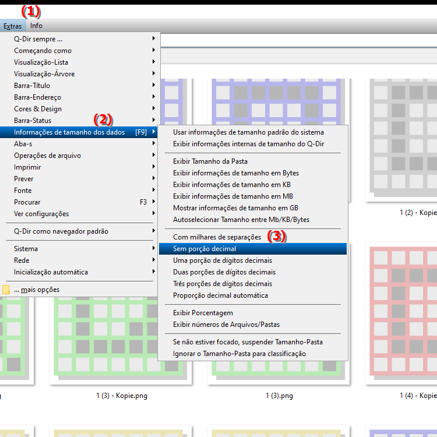Toggle 'Se não estiver focado, suspender Tamanho-Pasta'
Screen dimensions: 437x437
[x=253, y=342]
